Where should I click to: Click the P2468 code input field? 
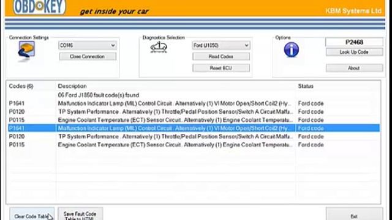point(354,42)
